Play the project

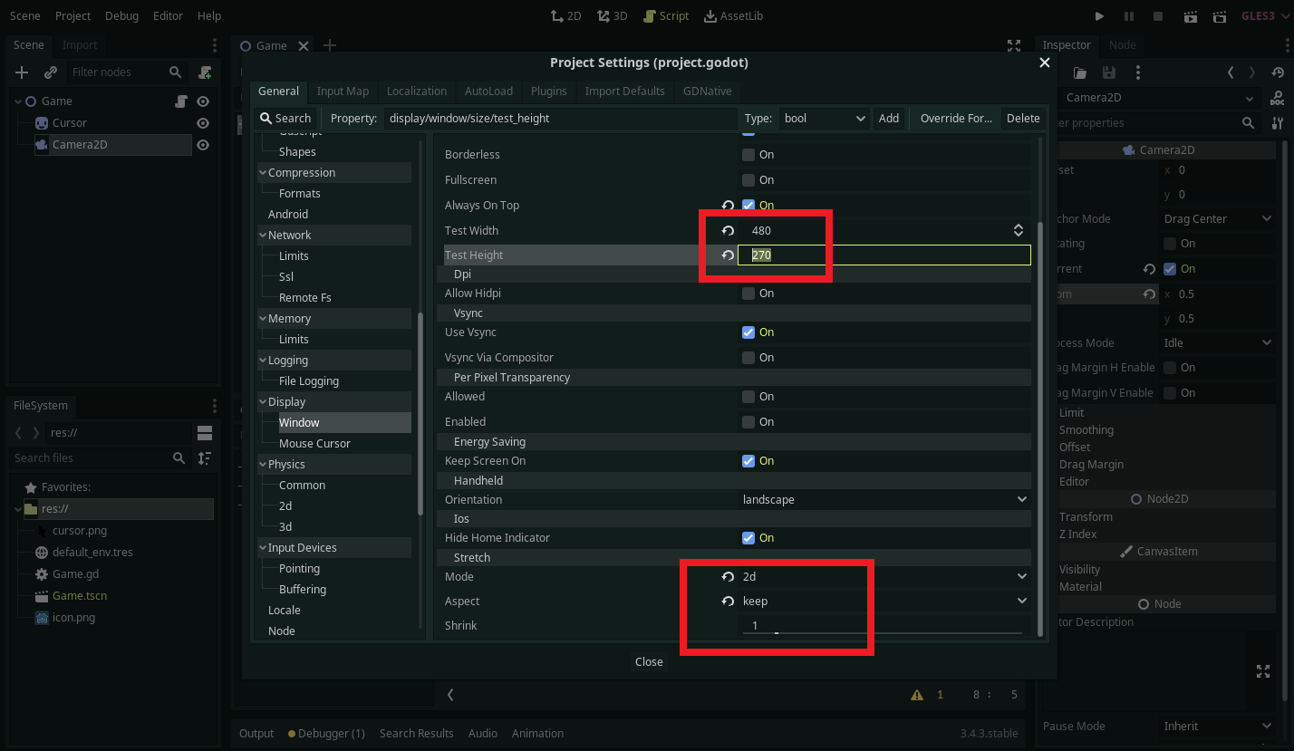tap(1098, 15)
